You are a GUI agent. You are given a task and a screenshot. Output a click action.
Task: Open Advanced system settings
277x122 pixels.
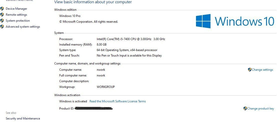point(23,27)
